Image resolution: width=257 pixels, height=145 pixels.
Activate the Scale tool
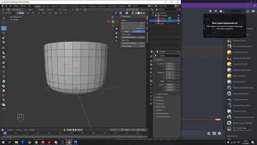coord(4,37)
